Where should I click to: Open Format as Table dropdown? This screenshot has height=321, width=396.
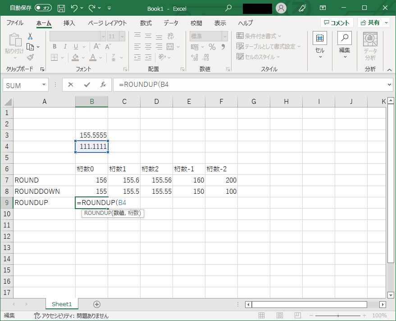(x=269, y=46)
